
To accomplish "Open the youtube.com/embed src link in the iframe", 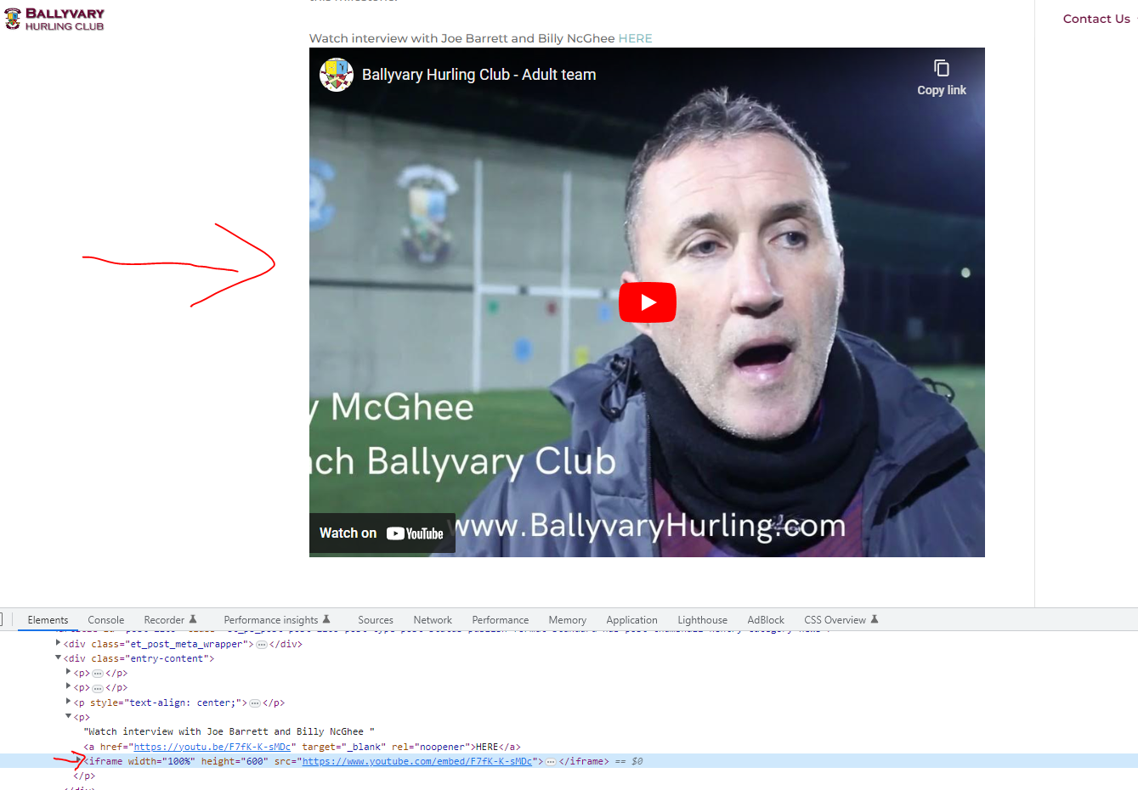I will [x=417, y=761].
